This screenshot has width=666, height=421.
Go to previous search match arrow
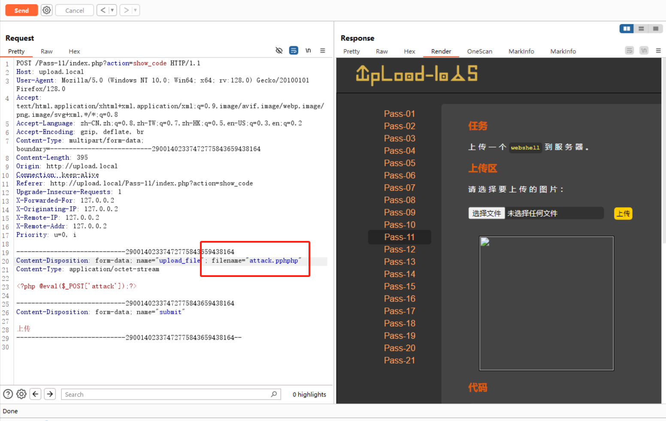36,394
